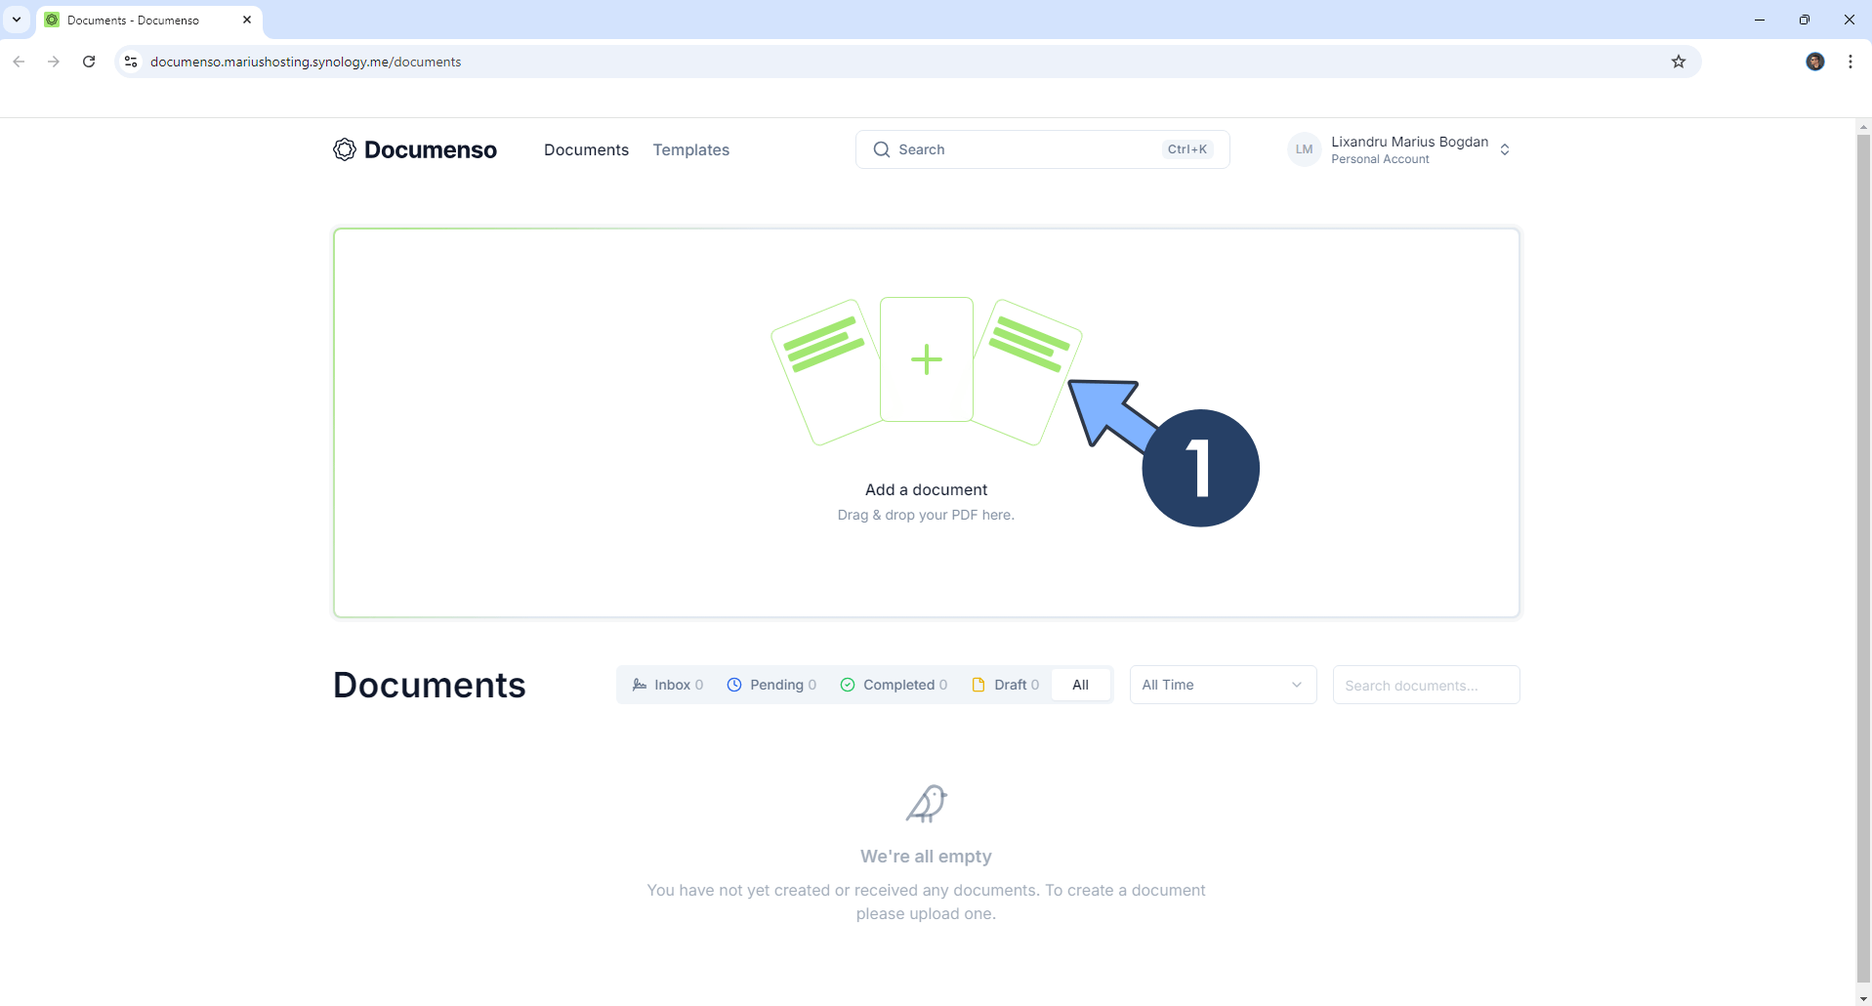Minimize the browser window
Viewport: 1872px width, 1006px height.
click(x=1760, y=20)
